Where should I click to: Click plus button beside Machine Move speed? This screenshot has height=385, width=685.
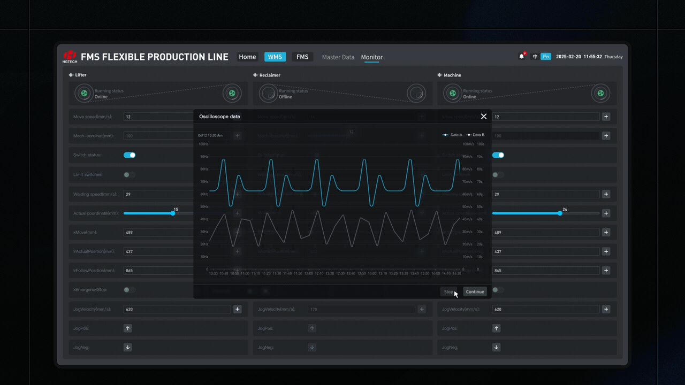pos(606,117)
